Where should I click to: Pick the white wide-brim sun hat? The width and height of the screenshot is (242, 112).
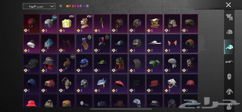pos(155,43)
